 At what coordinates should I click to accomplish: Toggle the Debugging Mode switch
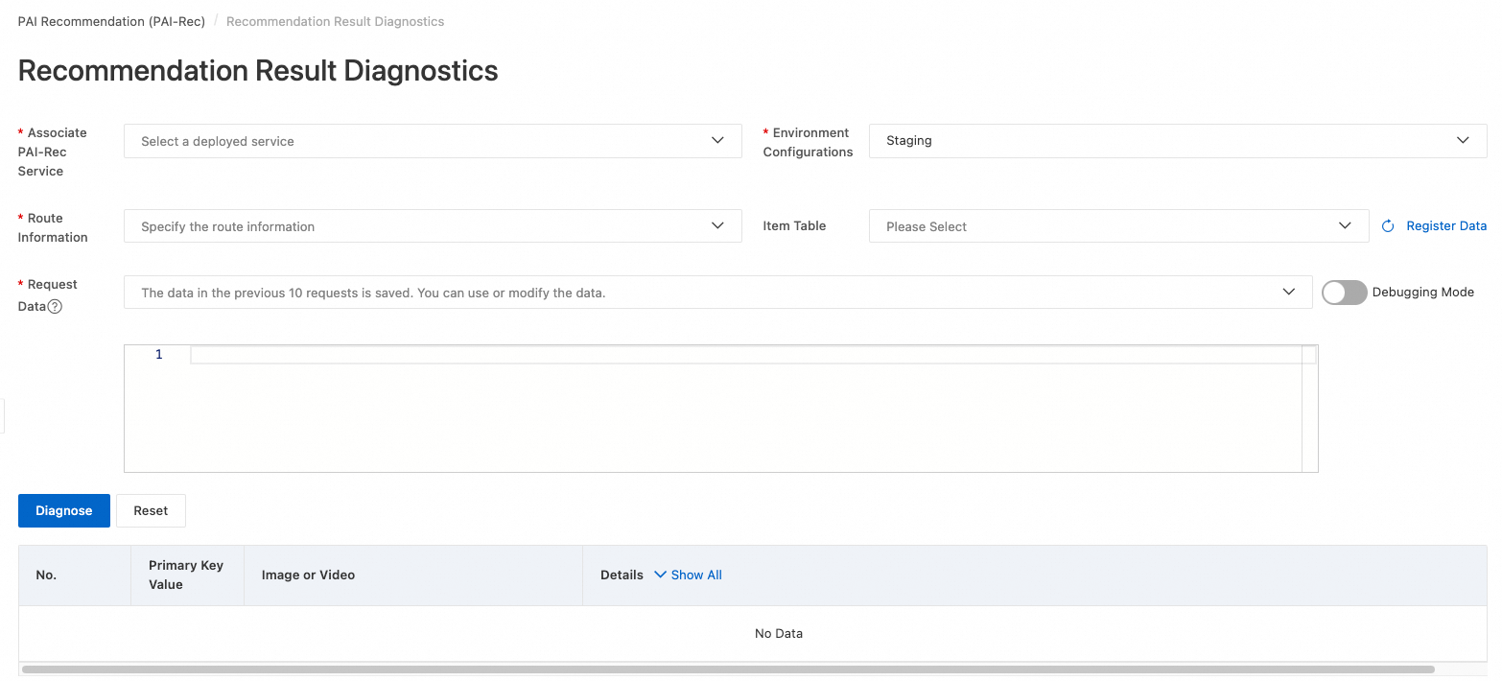pyautogui.click(x=1344, y=293)
